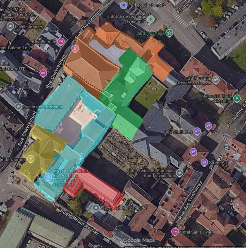Click the pink monument marker on Rue Chèvremont

pyautogui.click(x=75, y=48)
